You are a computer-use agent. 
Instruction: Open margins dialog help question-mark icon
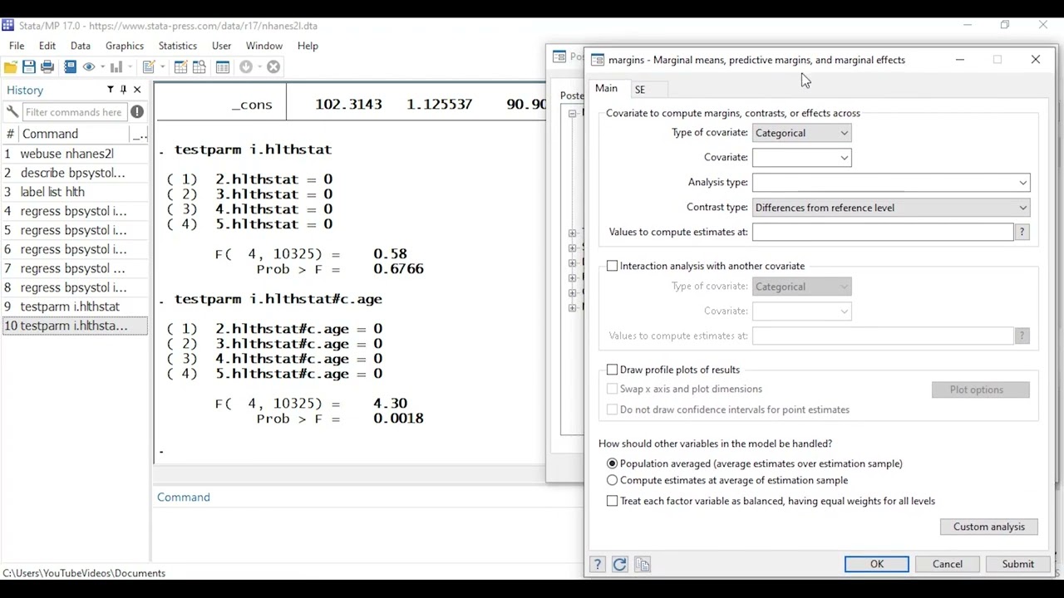597,565
